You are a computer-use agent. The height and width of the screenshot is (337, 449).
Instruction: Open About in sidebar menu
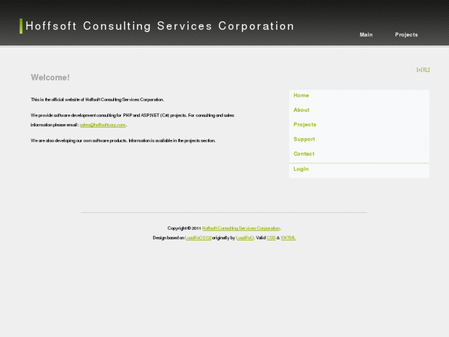[x=301, y=110]
